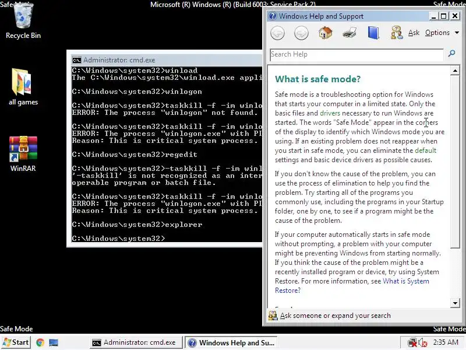Open the Browse Help book icon

(x=373, y=33)
